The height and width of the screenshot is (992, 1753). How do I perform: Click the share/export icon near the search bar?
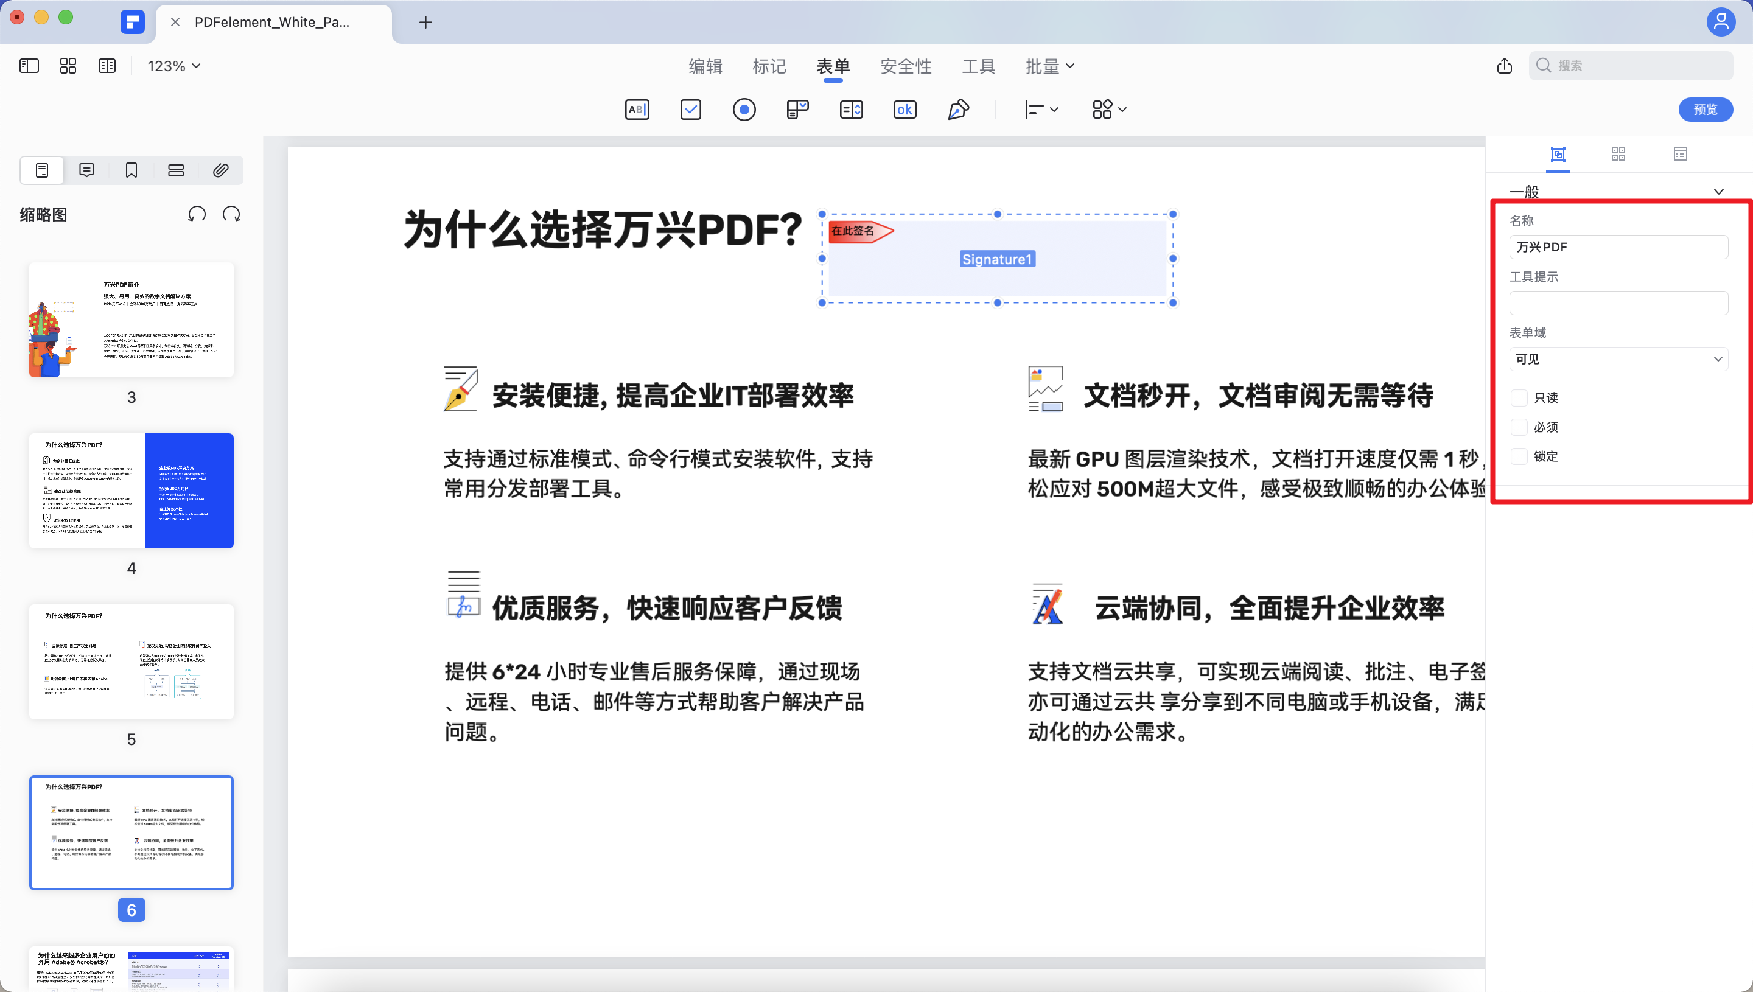[1504, 65]
